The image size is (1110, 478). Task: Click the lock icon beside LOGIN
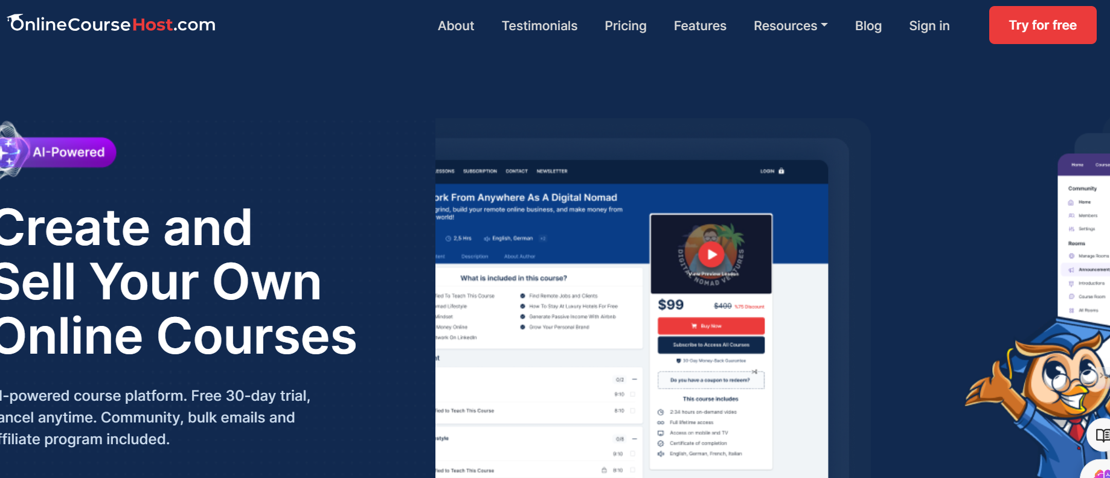coord(781,171)
